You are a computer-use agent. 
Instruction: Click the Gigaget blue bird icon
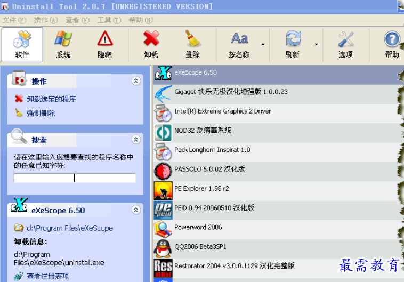point(163,94)
